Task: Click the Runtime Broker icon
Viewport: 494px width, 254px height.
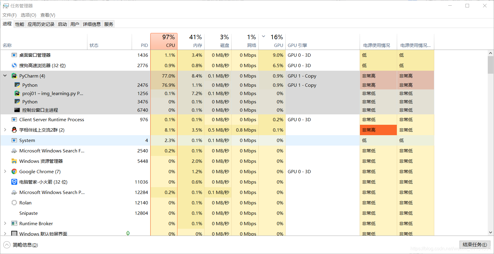Action: pyautogui.click(x=14, y=223)
